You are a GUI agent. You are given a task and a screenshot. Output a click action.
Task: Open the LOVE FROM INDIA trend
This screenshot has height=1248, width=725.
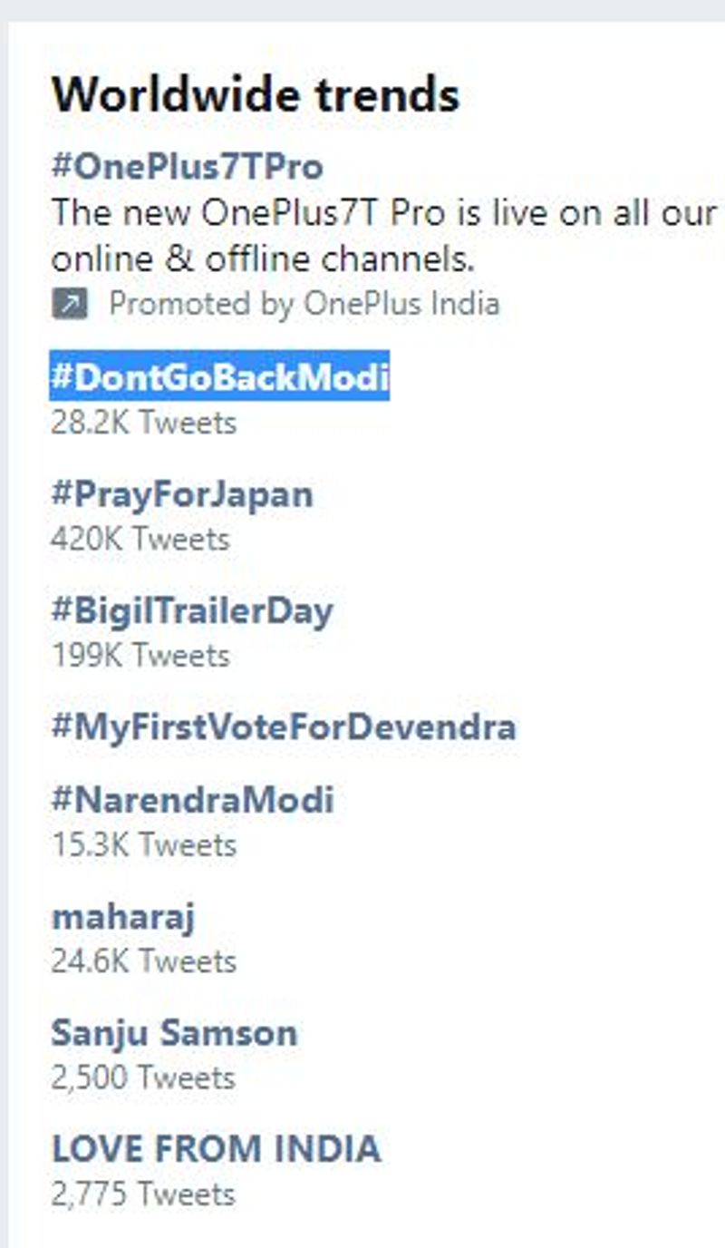tap(216, 1148)
